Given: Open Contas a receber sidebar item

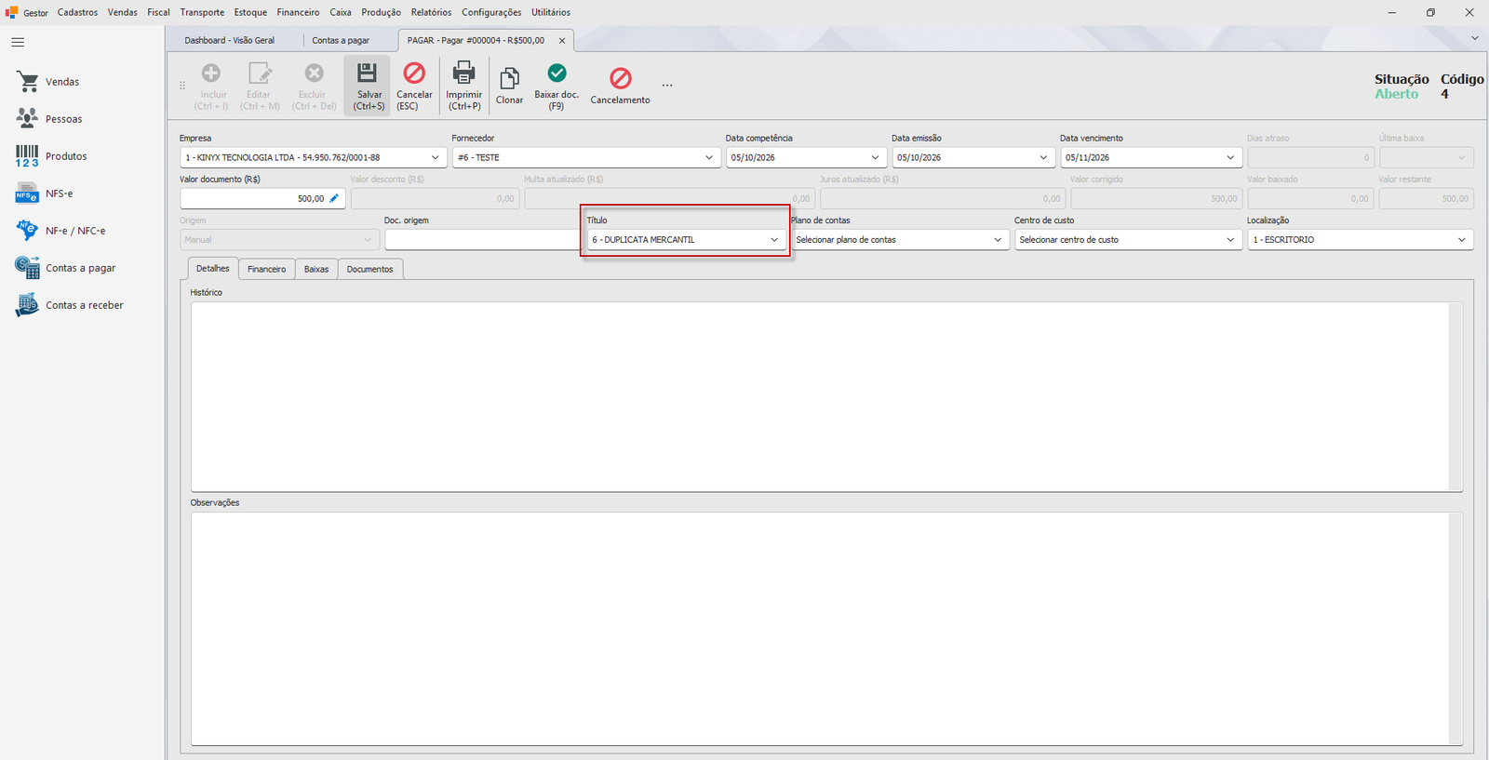Looking at the screenshot, I should point(84,305).
